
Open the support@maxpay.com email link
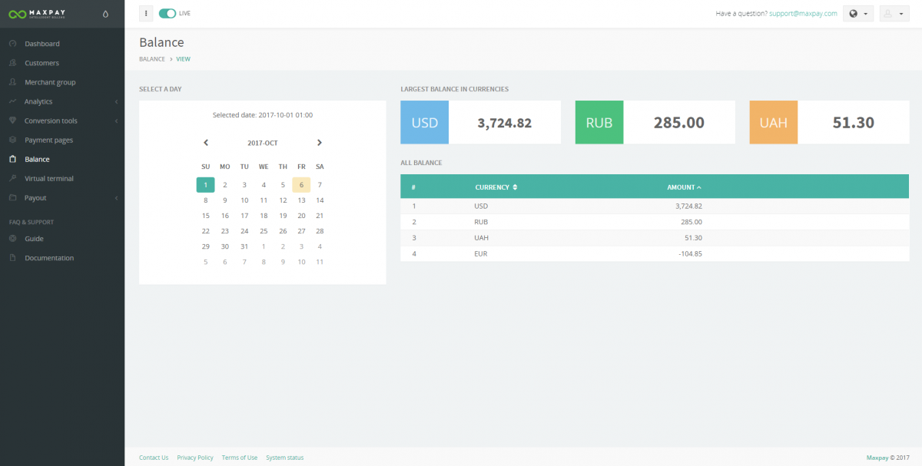[x=804, y=13]
